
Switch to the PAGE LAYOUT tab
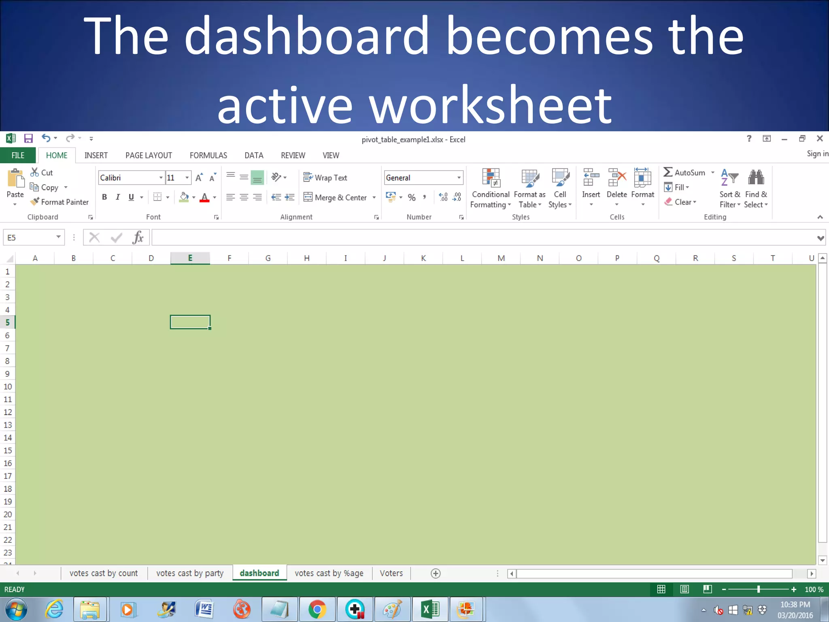click(x=149, y=155)
